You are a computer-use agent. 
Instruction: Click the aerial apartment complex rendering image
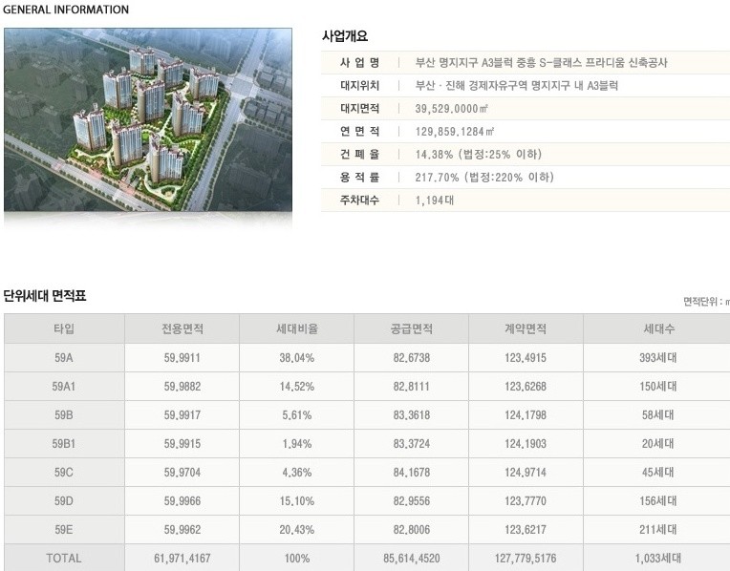tap(148, 119)
